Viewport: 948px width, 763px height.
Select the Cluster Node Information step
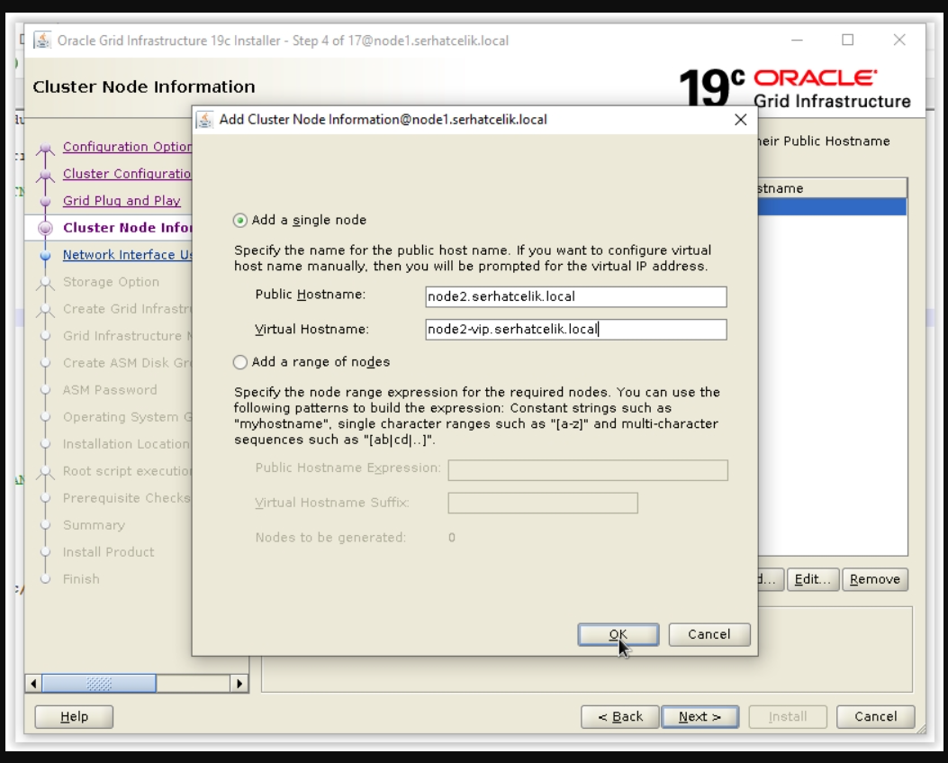click(127, 228)
